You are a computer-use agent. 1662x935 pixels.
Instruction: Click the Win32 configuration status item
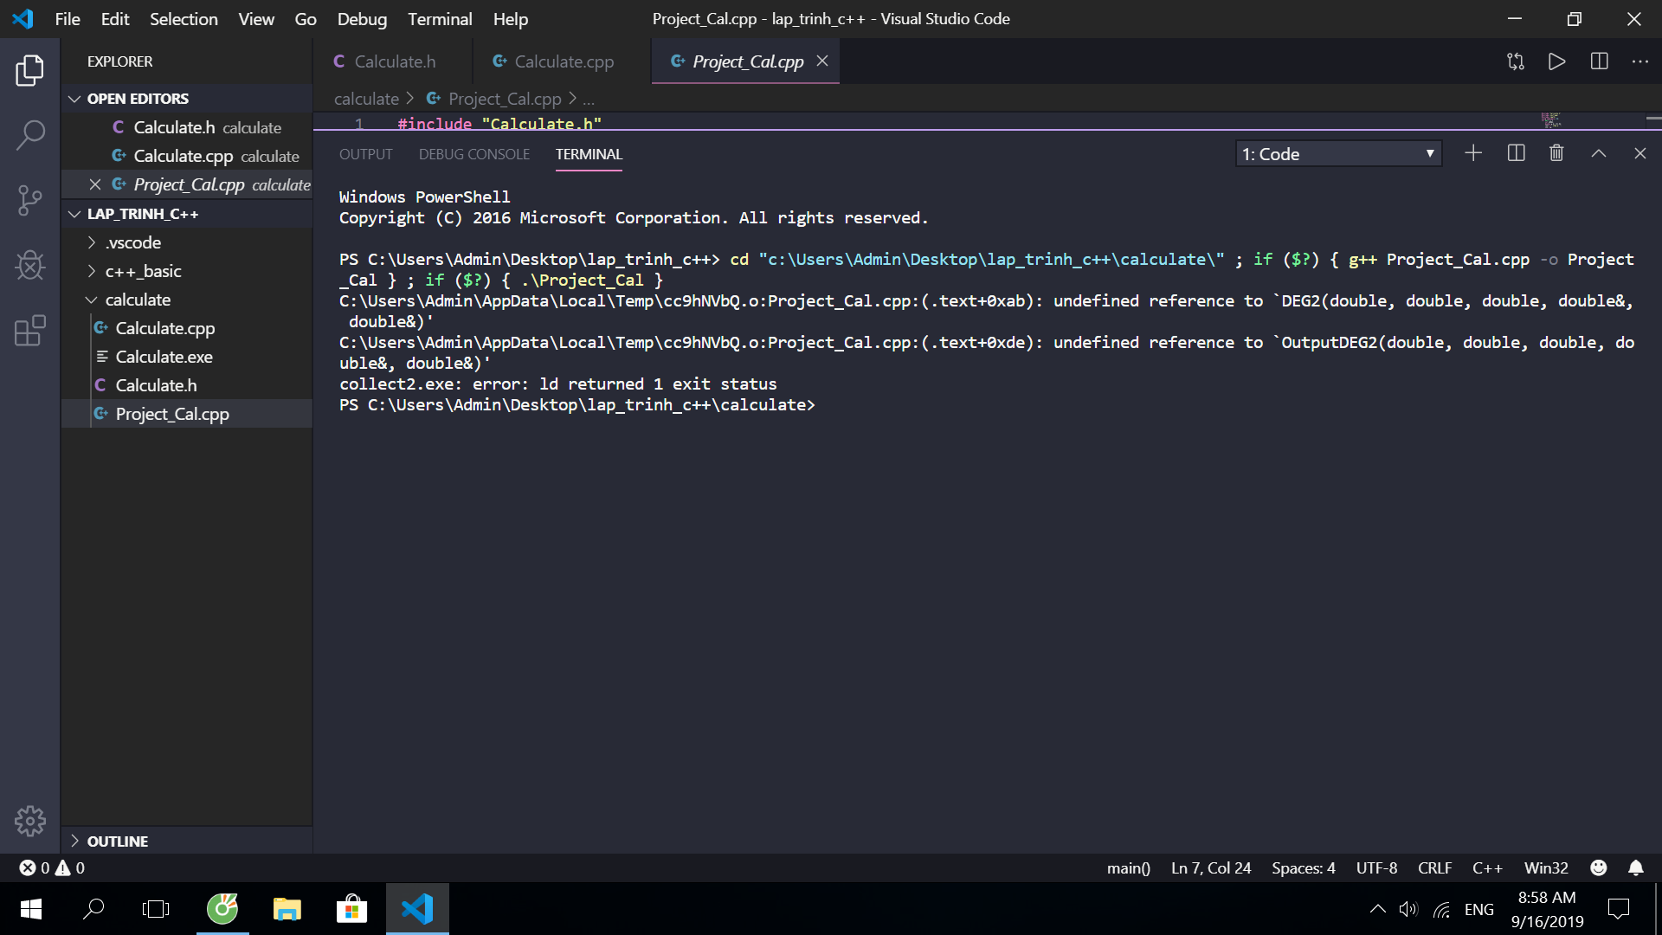coord(1546,867)
